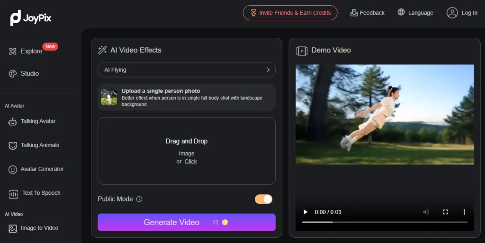Click the hourglass icon beside Invite Friends
This screenshot has height=243, width=485.
pos(253,13)
